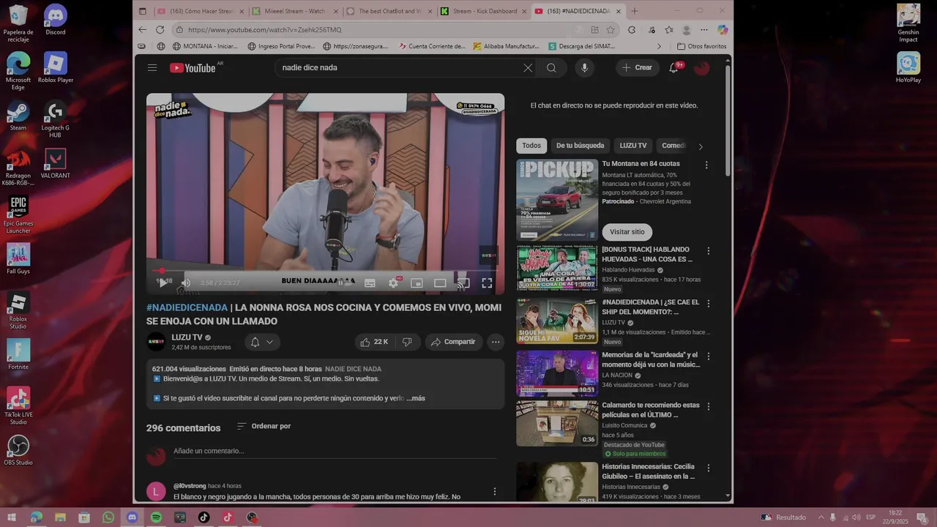Start voice search with the microphone

584,67
